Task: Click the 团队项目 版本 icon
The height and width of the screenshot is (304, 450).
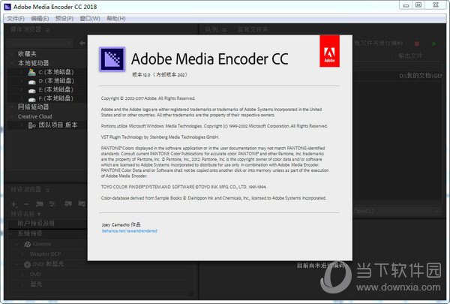Action: pyautogui.click(x=31, y=125)
